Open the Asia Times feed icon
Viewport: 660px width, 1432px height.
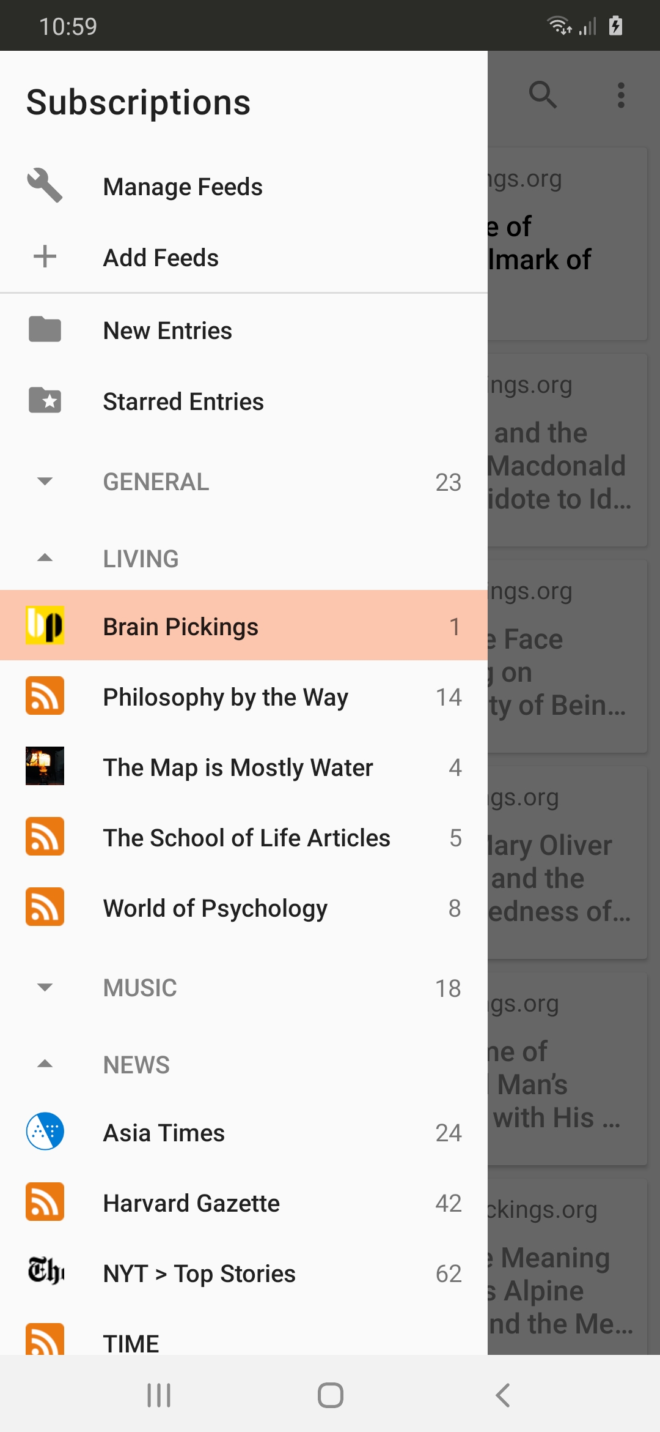point(45,1132)
